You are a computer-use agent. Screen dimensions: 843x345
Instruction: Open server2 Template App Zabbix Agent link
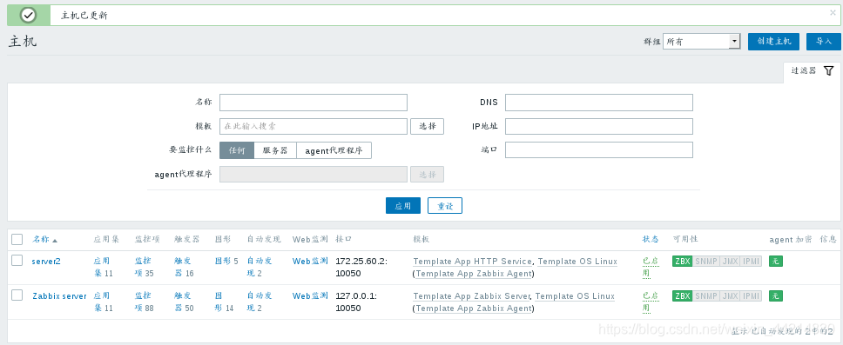pyautogui.click(x=473, y=274)
